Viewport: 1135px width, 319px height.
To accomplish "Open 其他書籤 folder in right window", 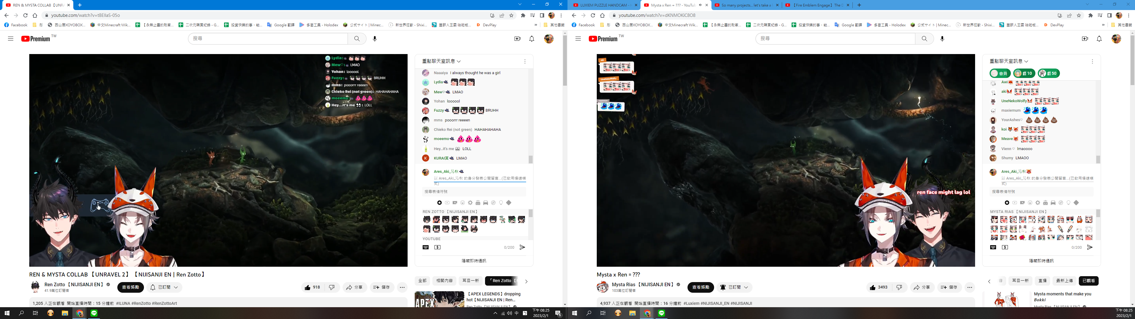I will [1122, 25].
